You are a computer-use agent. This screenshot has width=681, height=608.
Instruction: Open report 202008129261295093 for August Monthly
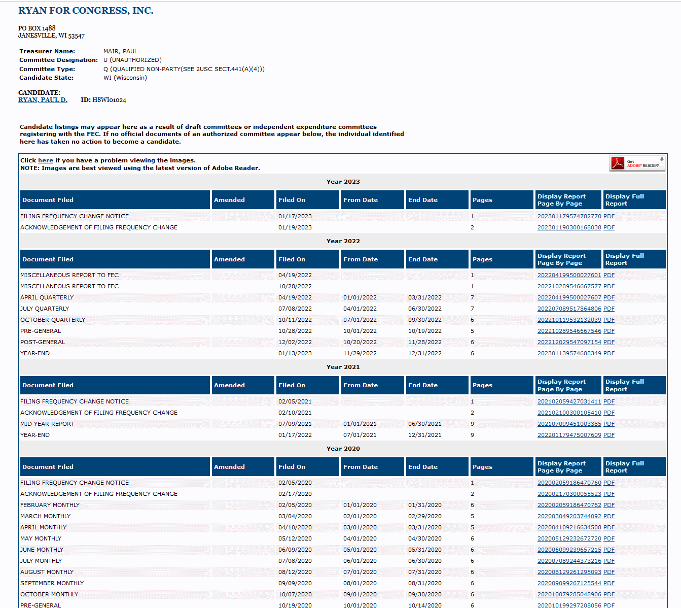click(569, 572)
